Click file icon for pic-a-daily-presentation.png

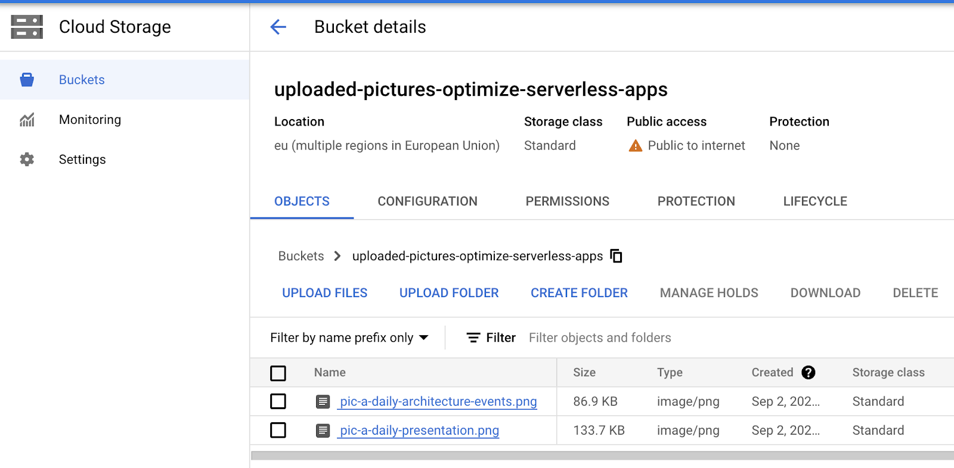click(323, 430)
